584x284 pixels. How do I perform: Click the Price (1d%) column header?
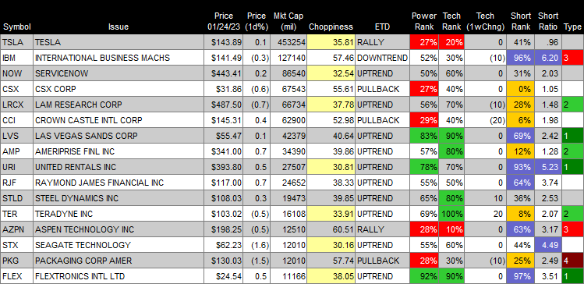257,21
